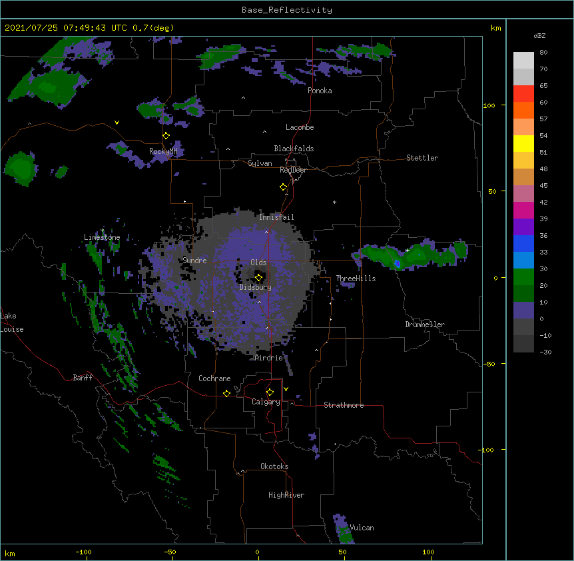The height and width of the screenshot is (561, 574).
Task: Click the Okotoks label
Action: (274, 466)
